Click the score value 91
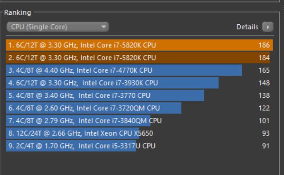Screen dimensions: 284x175 265,146
